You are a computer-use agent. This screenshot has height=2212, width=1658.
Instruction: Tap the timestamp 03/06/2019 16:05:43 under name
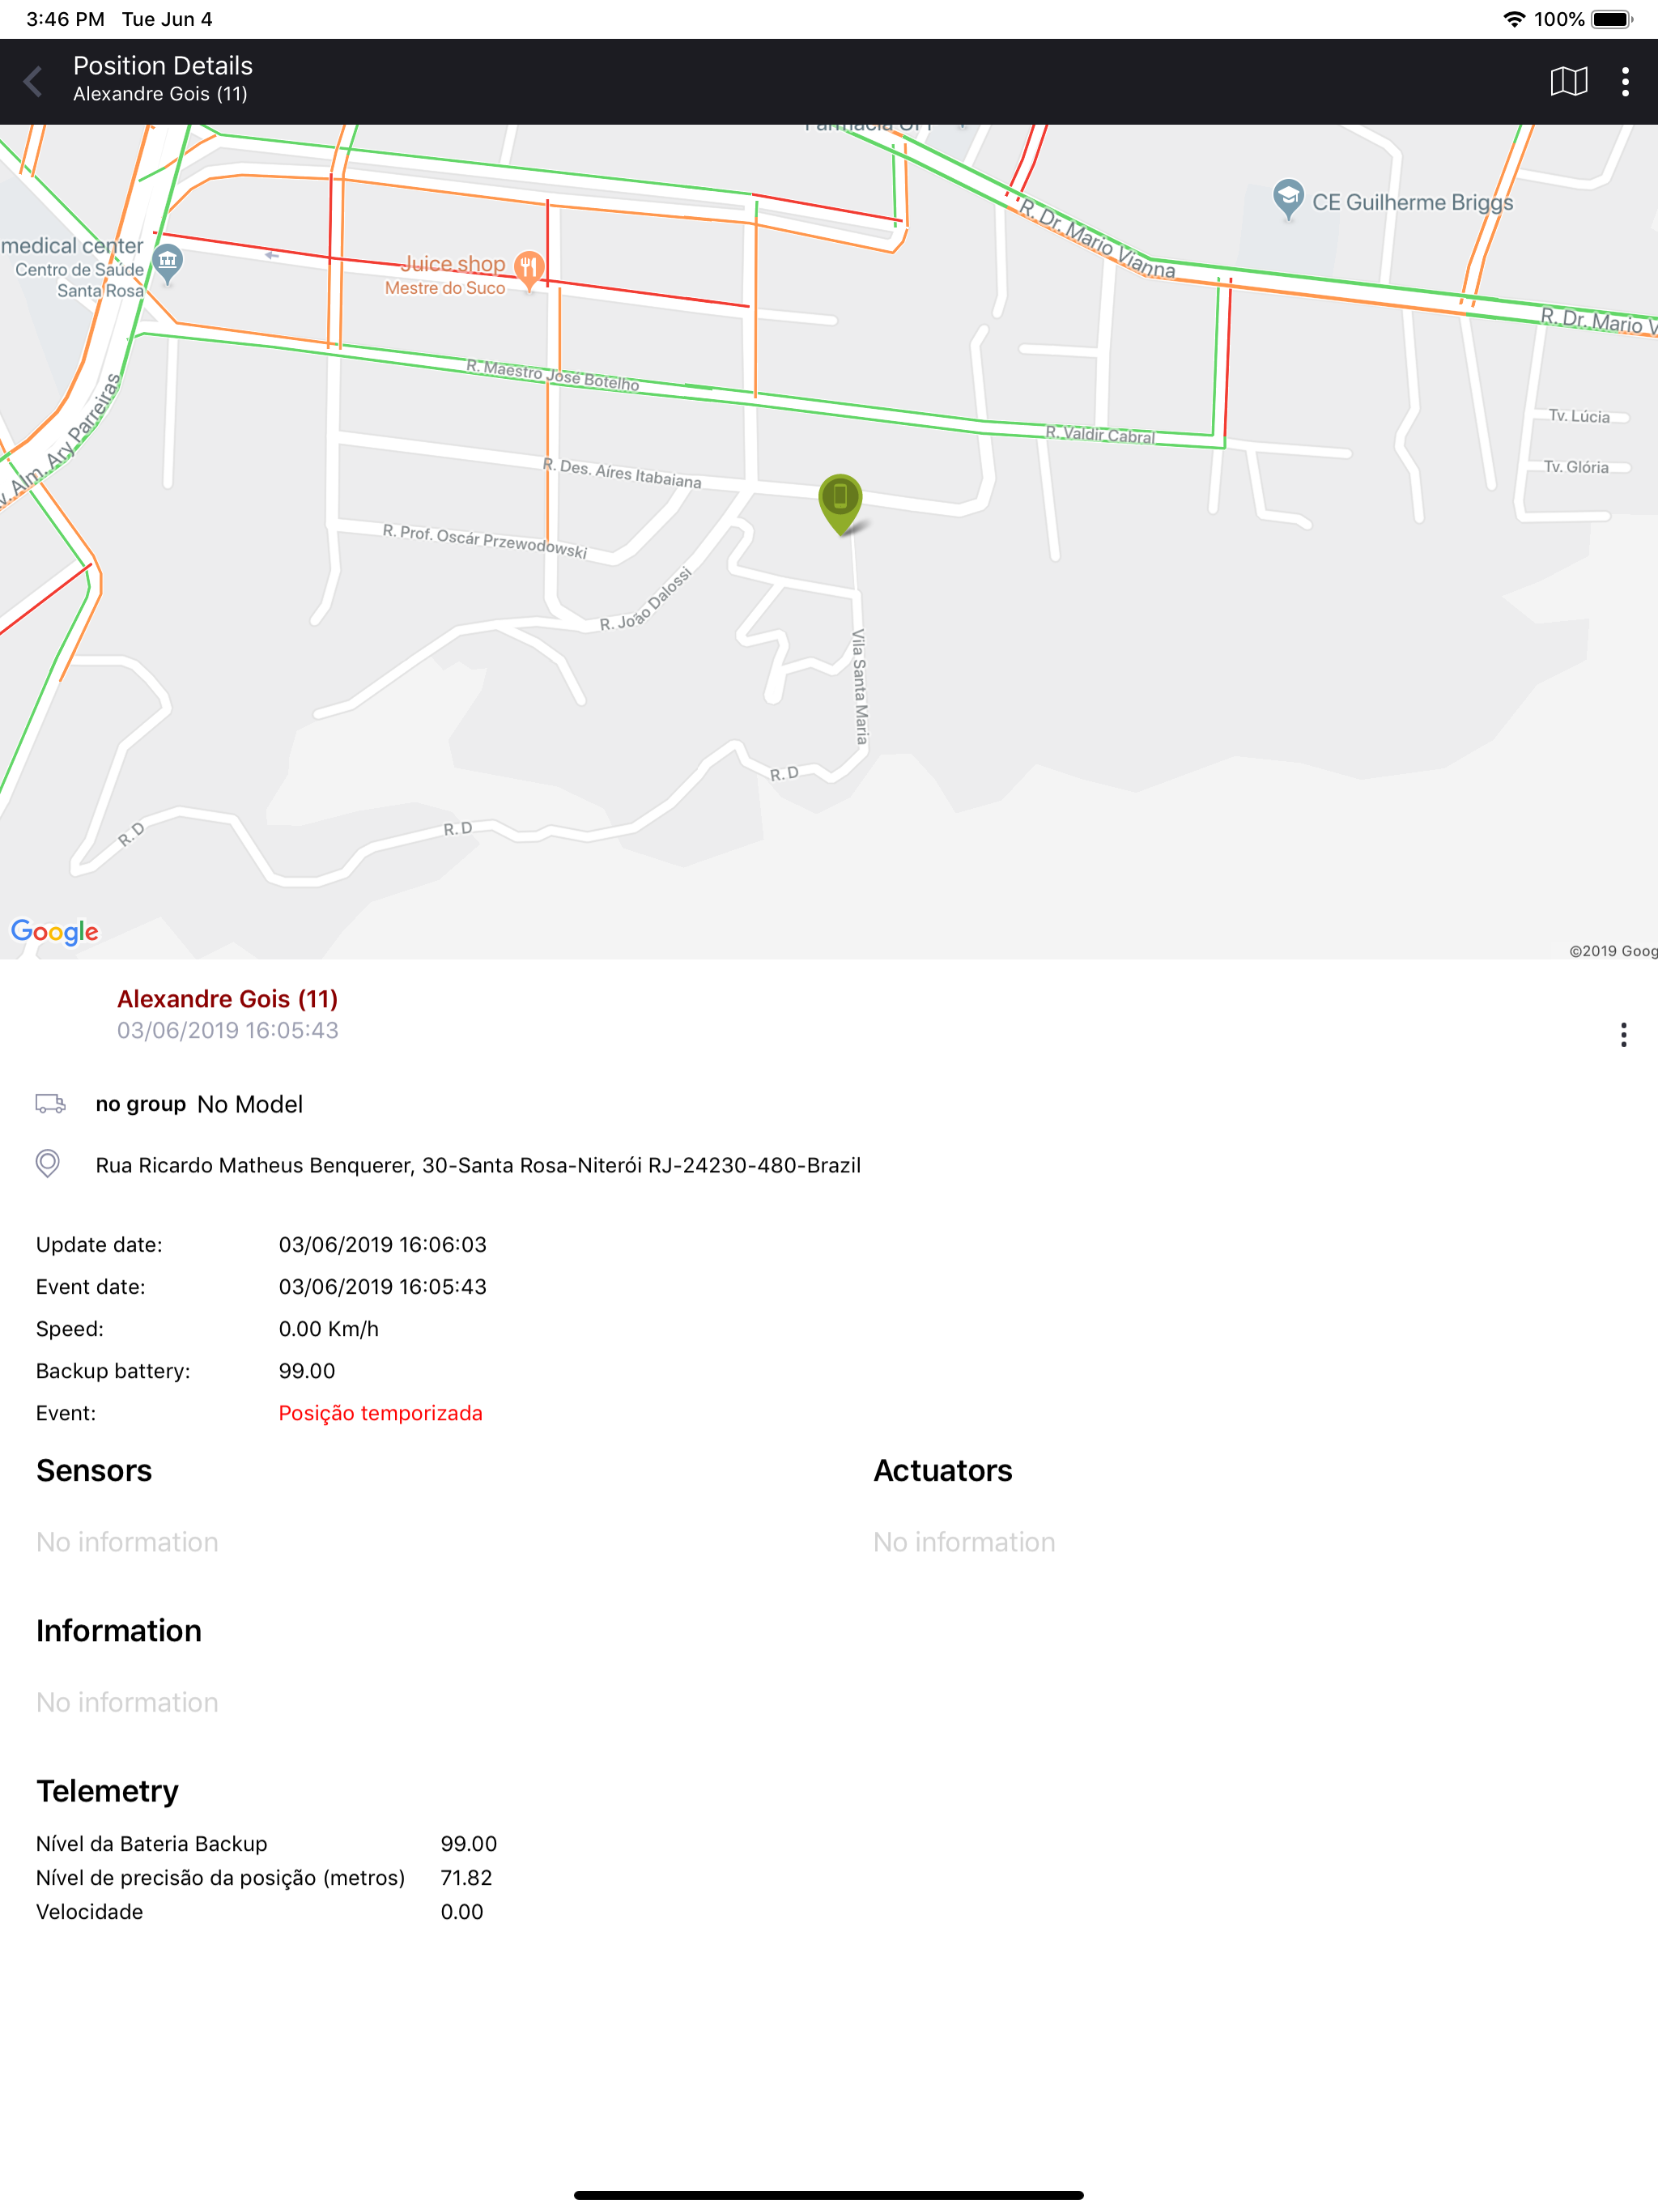(x=227, y=1030)
